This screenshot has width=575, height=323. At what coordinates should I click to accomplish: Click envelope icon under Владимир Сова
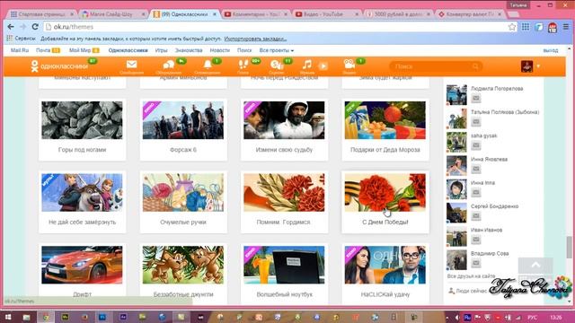[x=476, y=263]
